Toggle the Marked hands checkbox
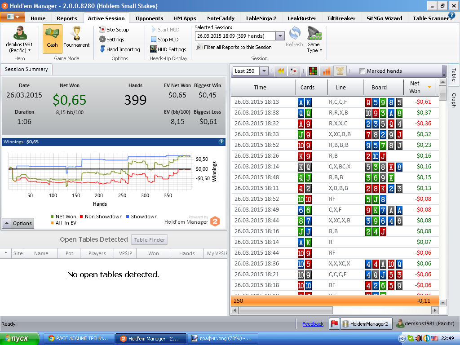 tap(363, 71)
